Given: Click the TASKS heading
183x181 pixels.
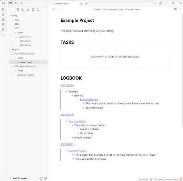Looking at the screenshot, I should (x=67, y=42).
